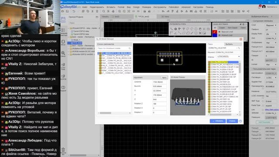Click the blue Update button in dialog
The height and width of the screenshot is (157, 279).
[218, 121]
